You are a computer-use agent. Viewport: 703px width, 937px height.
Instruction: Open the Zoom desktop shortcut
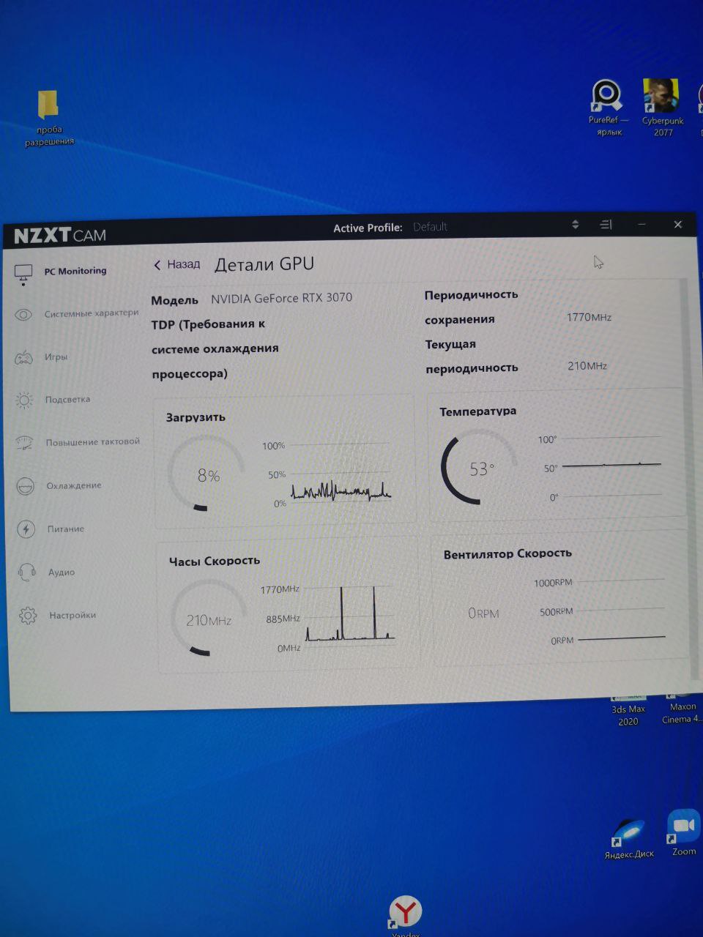point(683,834)
